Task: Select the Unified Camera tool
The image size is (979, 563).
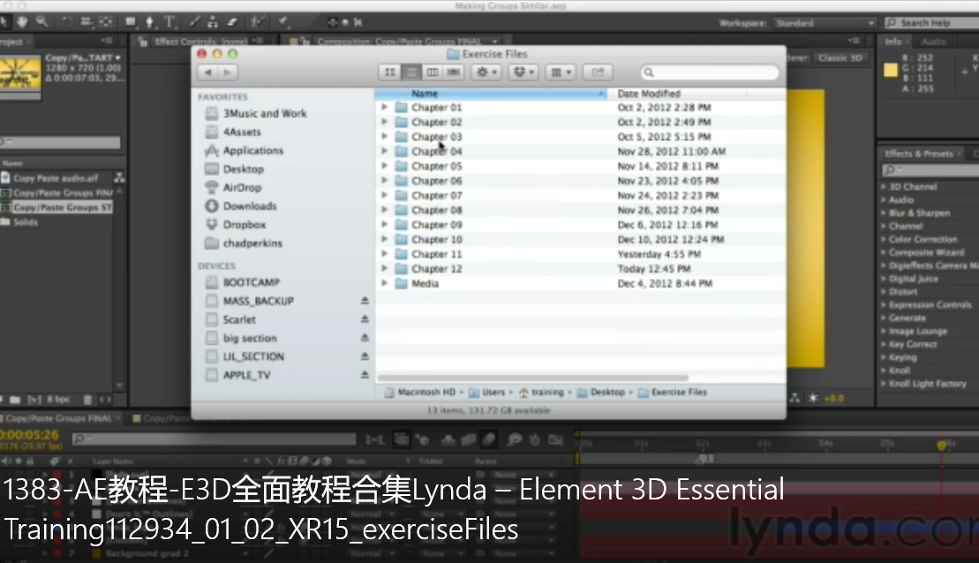Action: 87,22
